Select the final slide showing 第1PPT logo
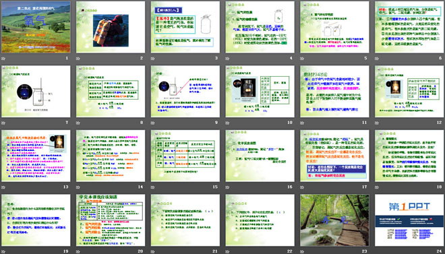Viewport: 445px width, 254px height. click(x=409, y=220)
